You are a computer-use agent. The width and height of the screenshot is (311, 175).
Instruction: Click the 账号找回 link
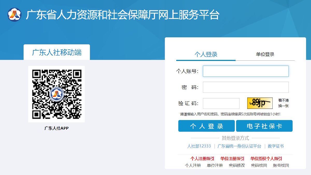pos(281,165)
